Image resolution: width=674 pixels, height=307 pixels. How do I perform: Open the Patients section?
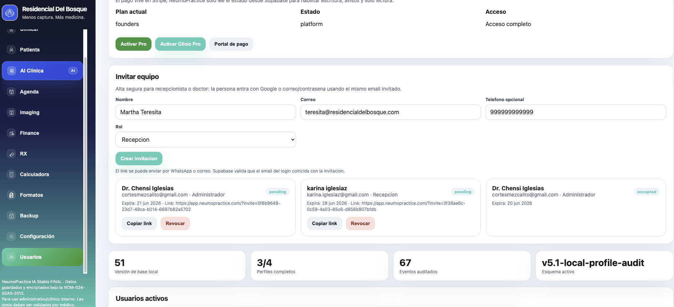click(x=43, y=50)
